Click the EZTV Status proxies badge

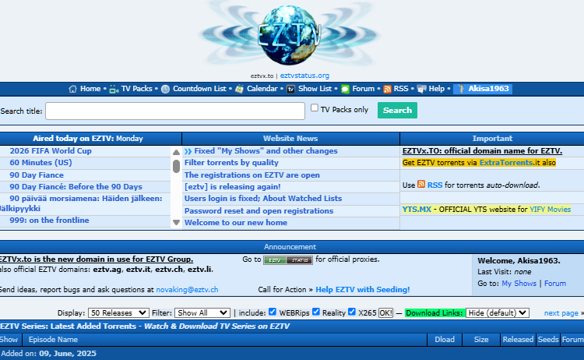tap(288, 260)
